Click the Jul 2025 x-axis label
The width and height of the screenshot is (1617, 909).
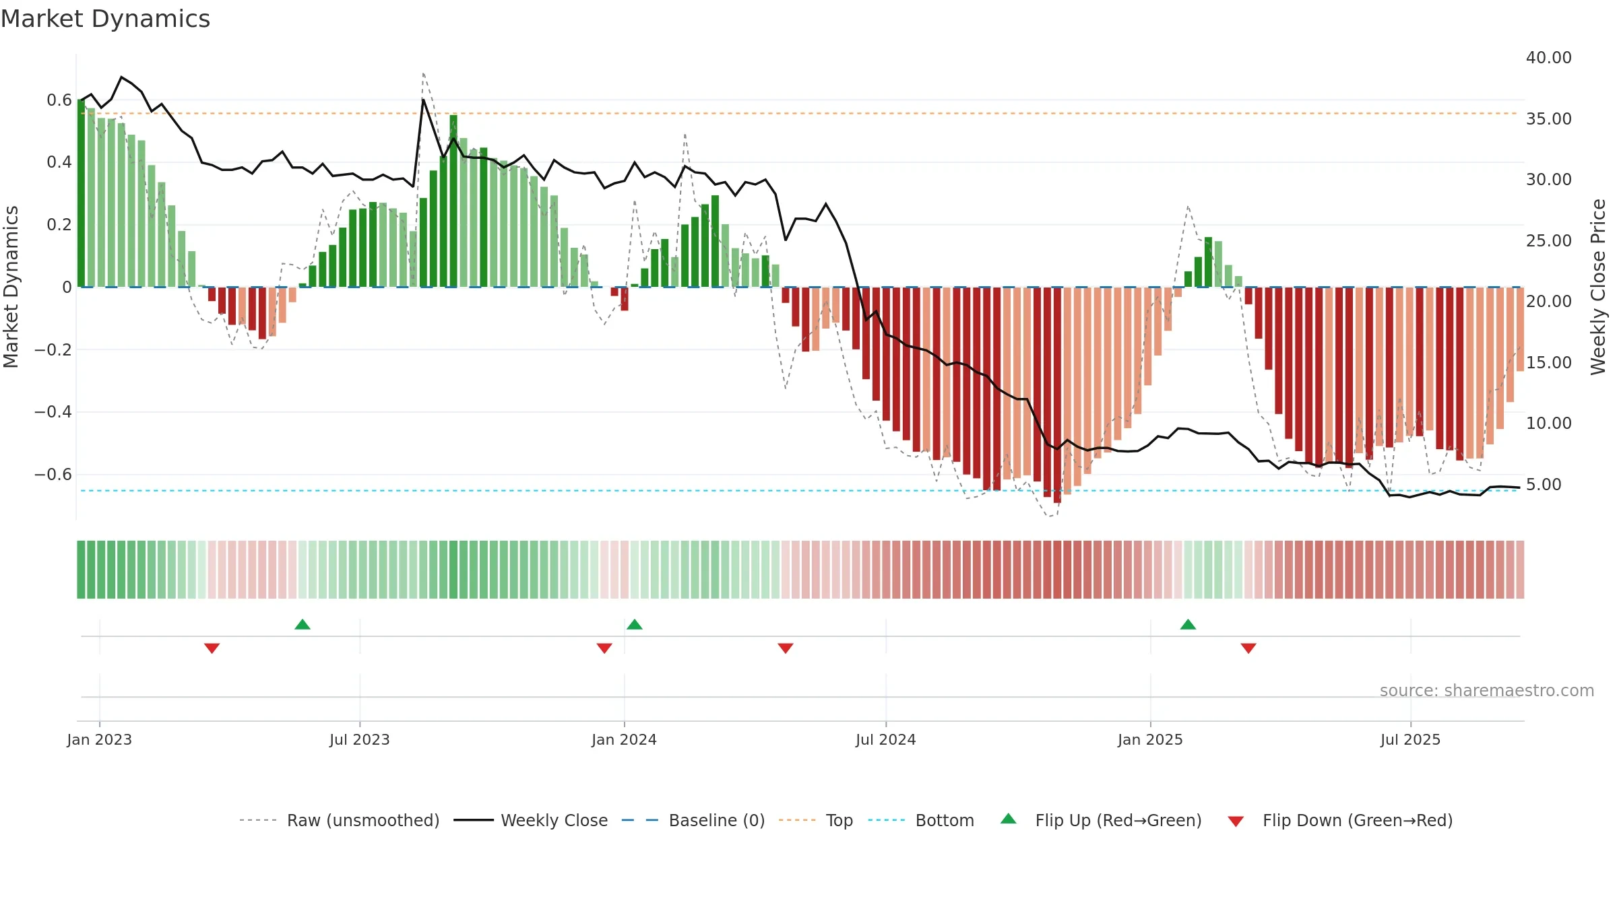(x=1411, y=739)
